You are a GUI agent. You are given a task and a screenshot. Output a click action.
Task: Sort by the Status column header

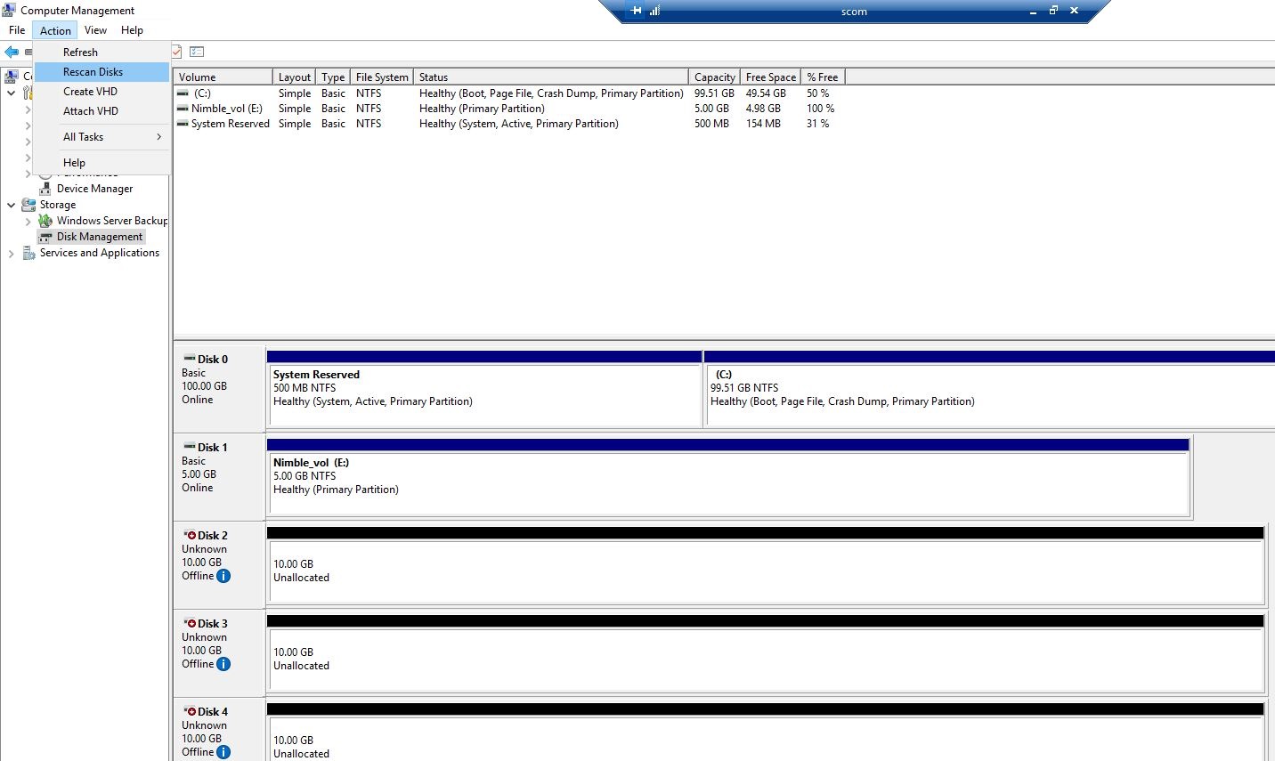coord(551,77)
